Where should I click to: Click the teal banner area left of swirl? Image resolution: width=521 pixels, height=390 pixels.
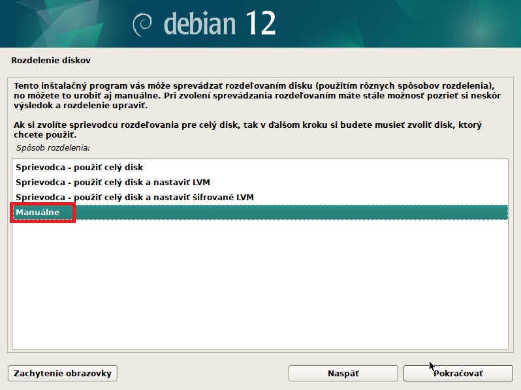(65, 23)
